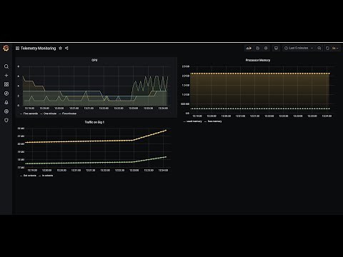Open dashboard settings gear in the toolbar
343x257 pixels.
tap(266, 48)
